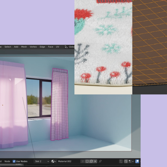Open the Vertex menu

(x=33, y=47)
